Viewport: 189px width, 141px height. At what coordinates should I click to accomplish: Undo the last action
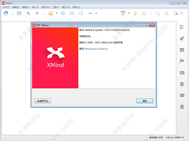28,13
